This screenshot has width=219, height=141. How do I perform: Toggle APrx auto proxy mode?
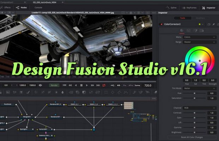[x=131, y=85]
